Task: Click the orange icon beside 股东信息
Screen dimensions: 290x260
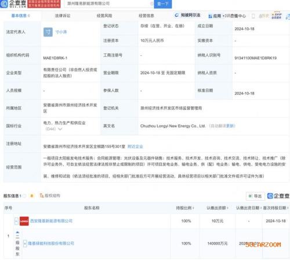Action: [x=32, y=196]
